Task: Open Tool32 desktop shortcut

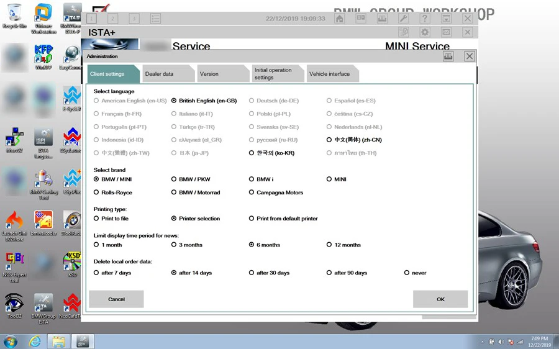Action: pyautogui.click(x=14, y=306)
